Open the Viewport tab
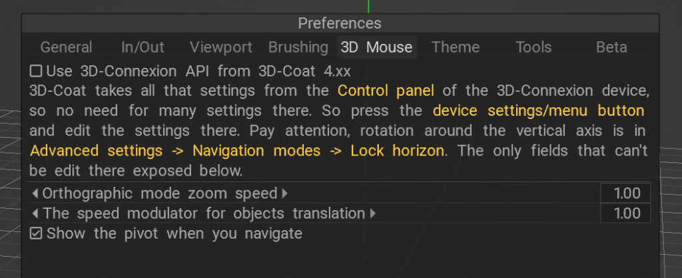The height and width of the screenshot is (278, 682). coord(221,47)
